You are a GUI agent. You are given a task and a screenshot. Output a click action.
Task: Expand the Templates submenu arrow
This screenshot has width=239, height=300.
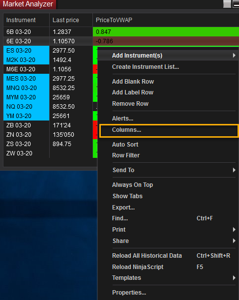[x=234, y=278]
